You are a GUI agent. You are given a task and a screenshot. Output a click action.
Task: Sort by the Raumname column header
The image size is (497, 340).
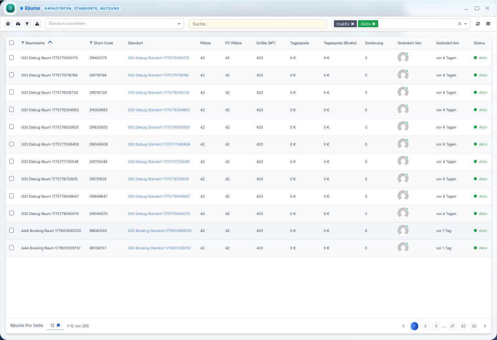35,43
